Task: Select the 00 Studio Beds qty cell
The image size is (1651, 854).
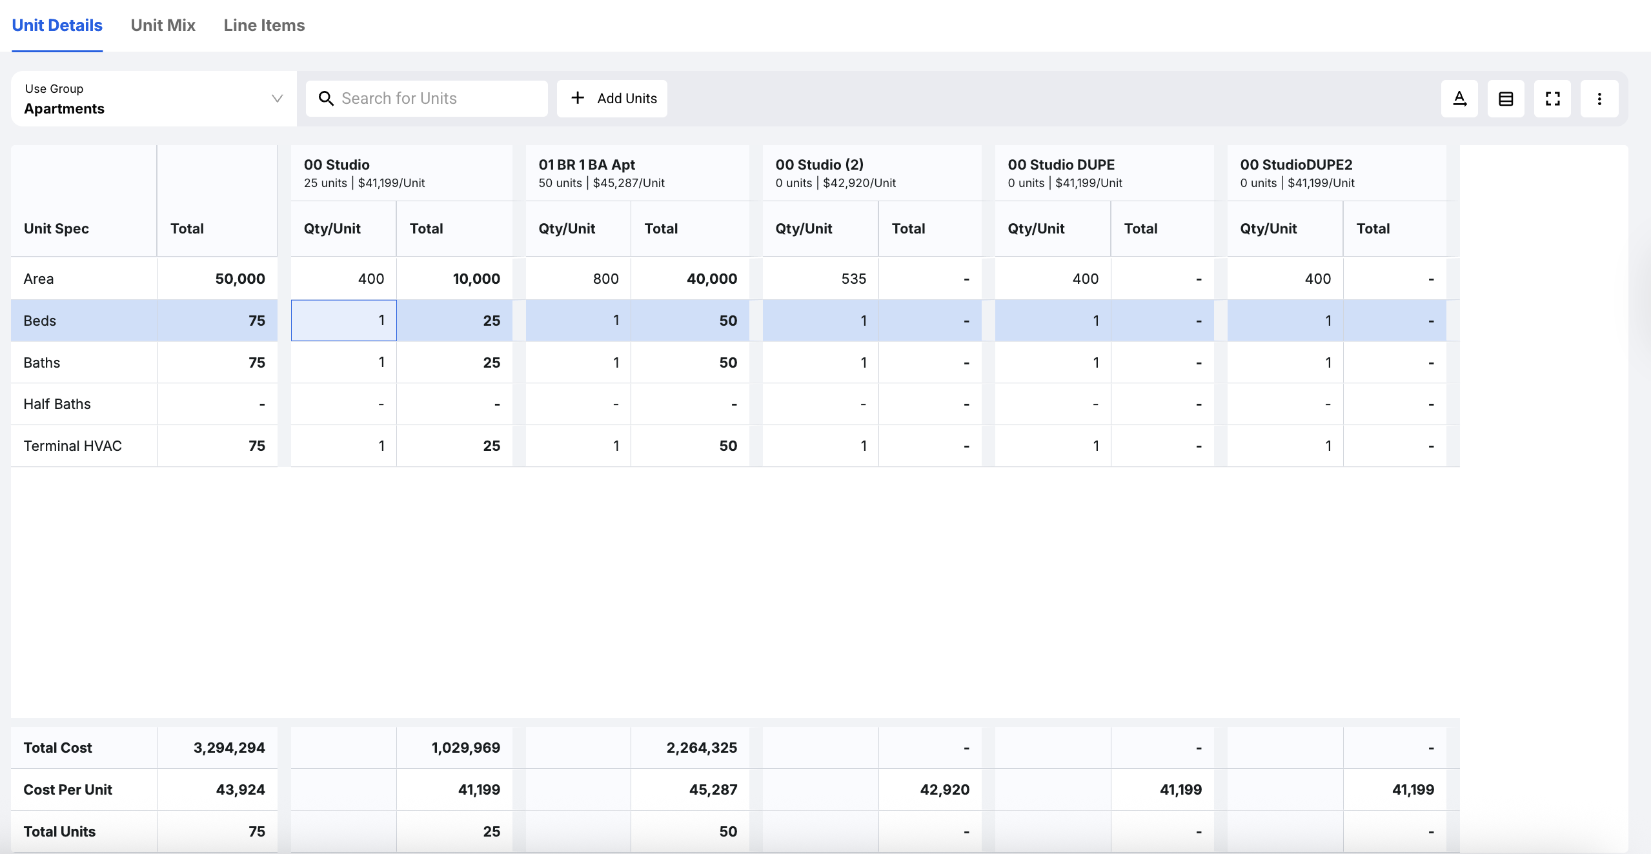Action: pyautogui.click(x=343, y=321)
